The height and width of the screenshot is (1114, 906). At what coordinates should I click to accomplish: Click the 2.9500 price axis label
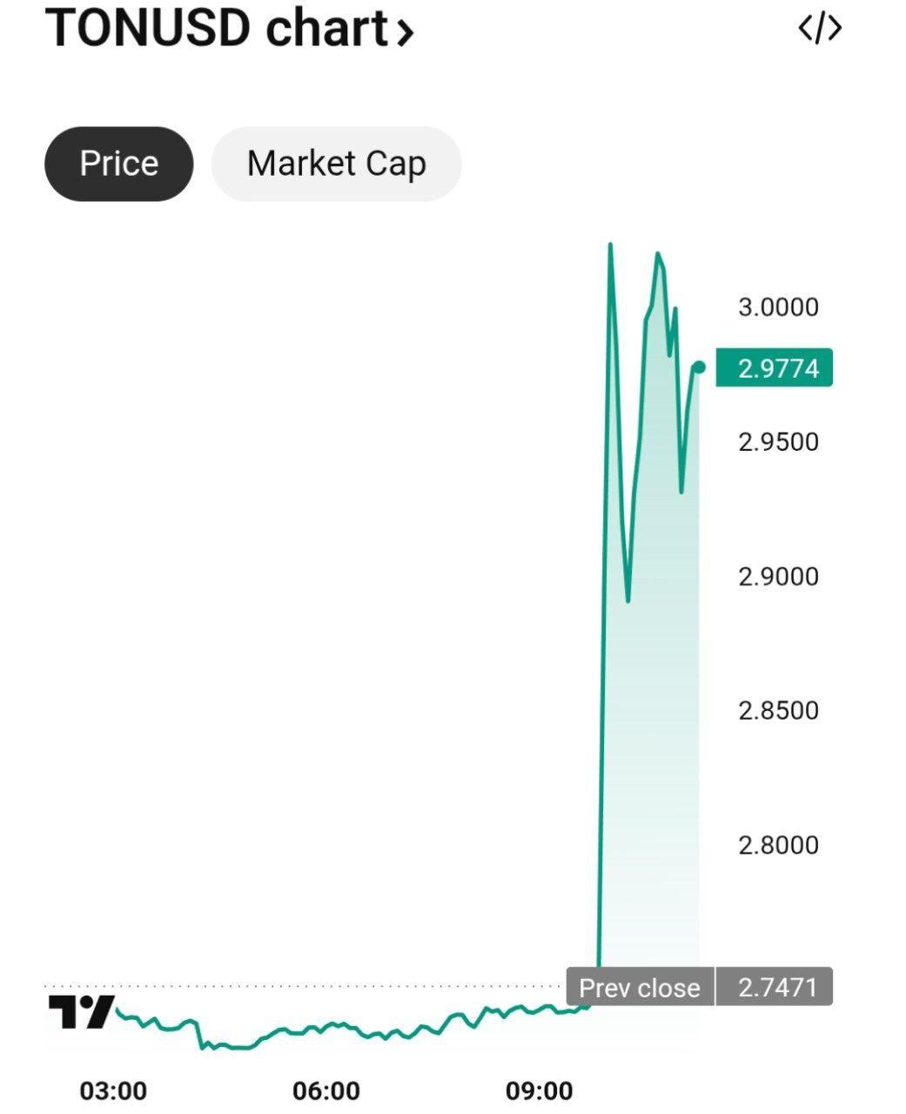(x=779, y=442)
